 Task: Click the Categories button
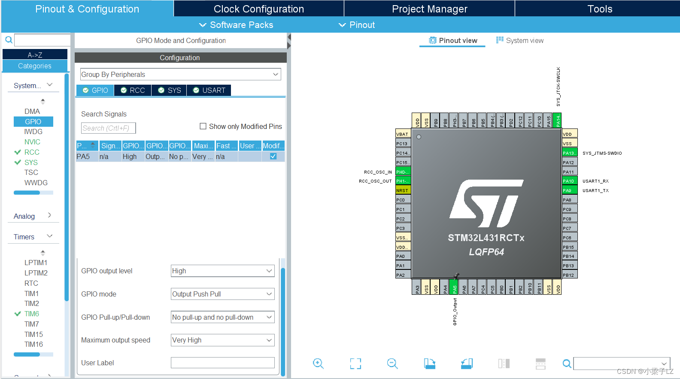[35, 66]
